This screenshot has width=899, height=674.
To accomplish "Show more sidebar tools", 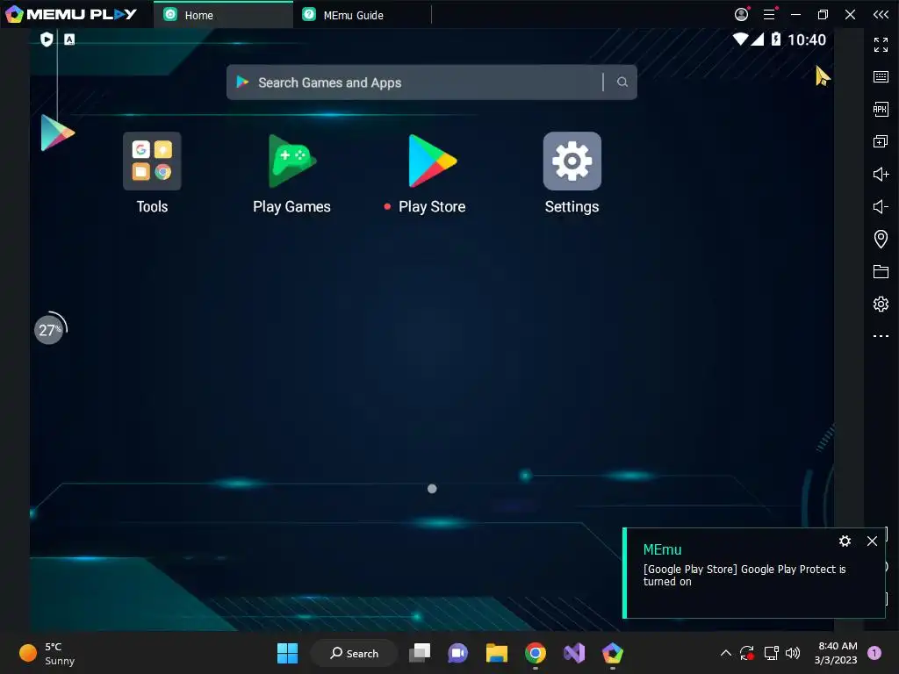I will point(881,336).
